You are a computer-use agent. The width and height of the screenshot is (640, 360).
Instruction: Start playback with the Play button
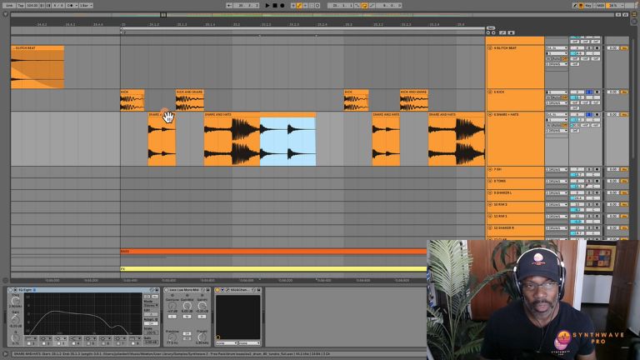pos(267,5)
